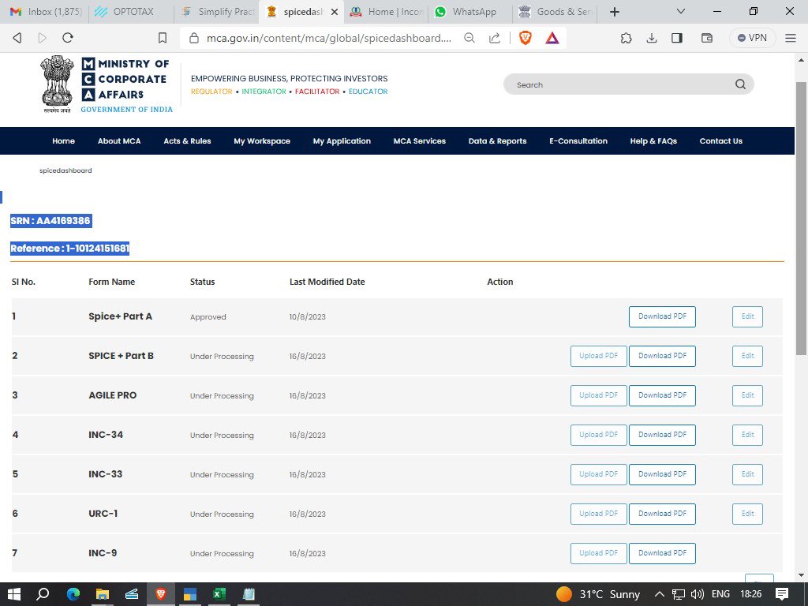The image size is (808, 606).
Task: Click the share page icon
Action: pos(495,38)
